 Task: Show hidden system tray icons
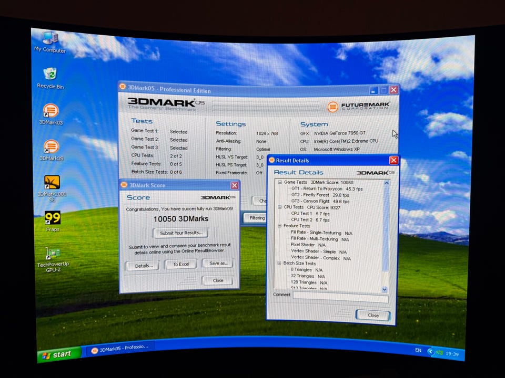[430, 352]
